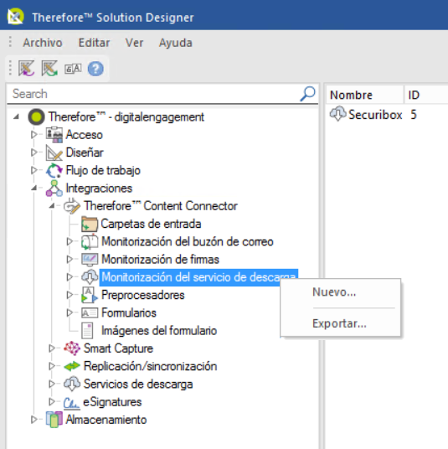Click the Servicios de descarga cloud icon
The width and height of the screenshot is (448, 449).
72,384
